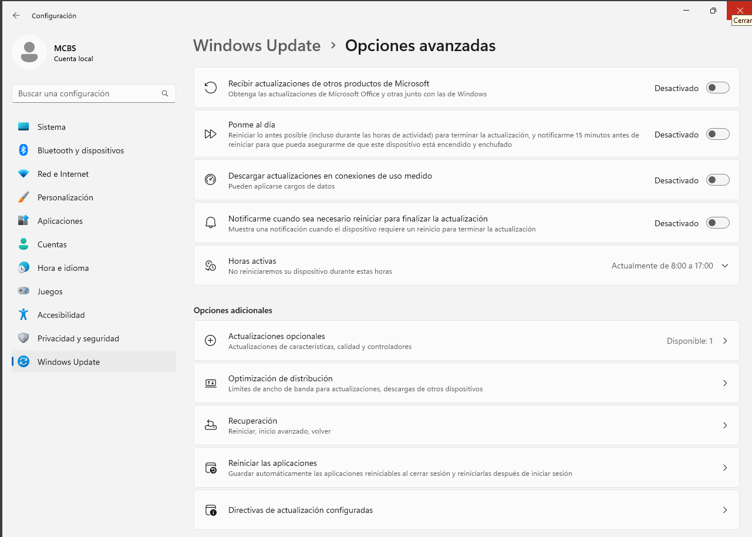This screenshot has height=537, width=752.
Task: Click the Juegos controller icon
Action: (23, 291)
